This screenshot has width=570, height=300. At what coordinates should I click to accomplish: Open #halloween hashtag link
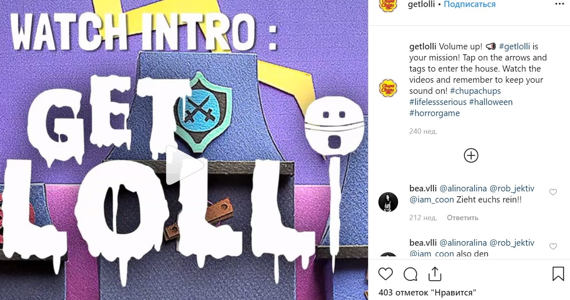click(x=491, y=102)
